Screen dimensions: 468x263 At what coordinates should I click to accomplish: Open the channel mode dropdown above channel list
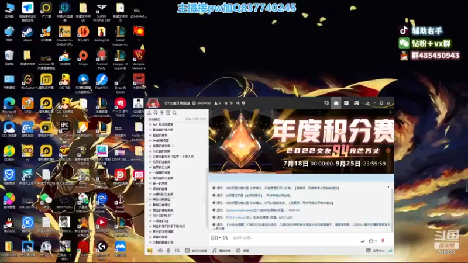coord(154,119)
